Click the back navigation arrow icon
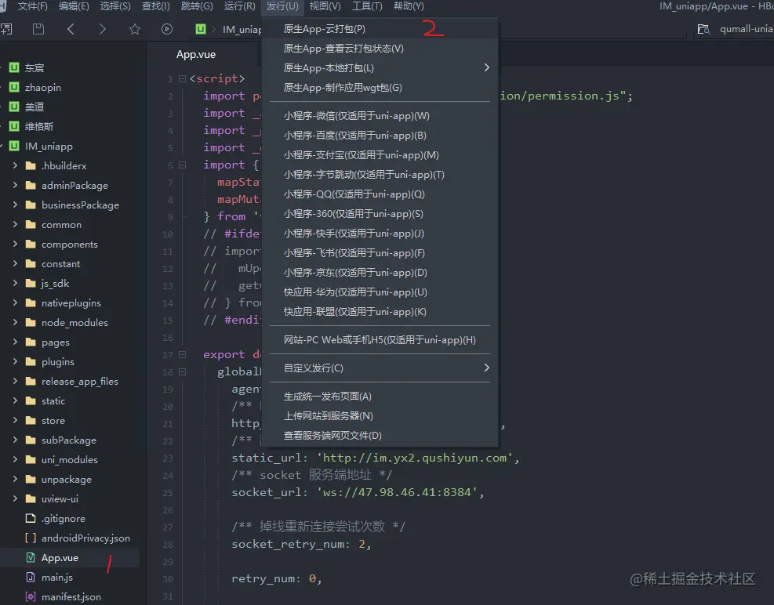774x605 pixels. [71, 29]
